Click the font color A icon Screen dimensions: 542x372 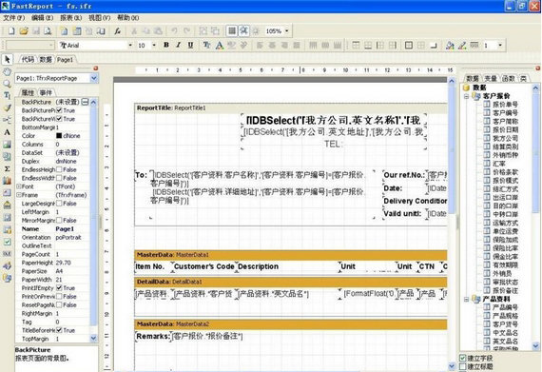(x=219, y=45)
